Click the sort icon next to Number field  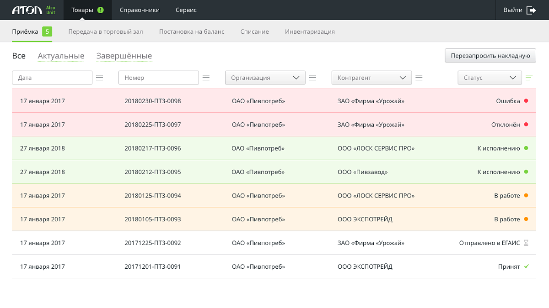206,78
